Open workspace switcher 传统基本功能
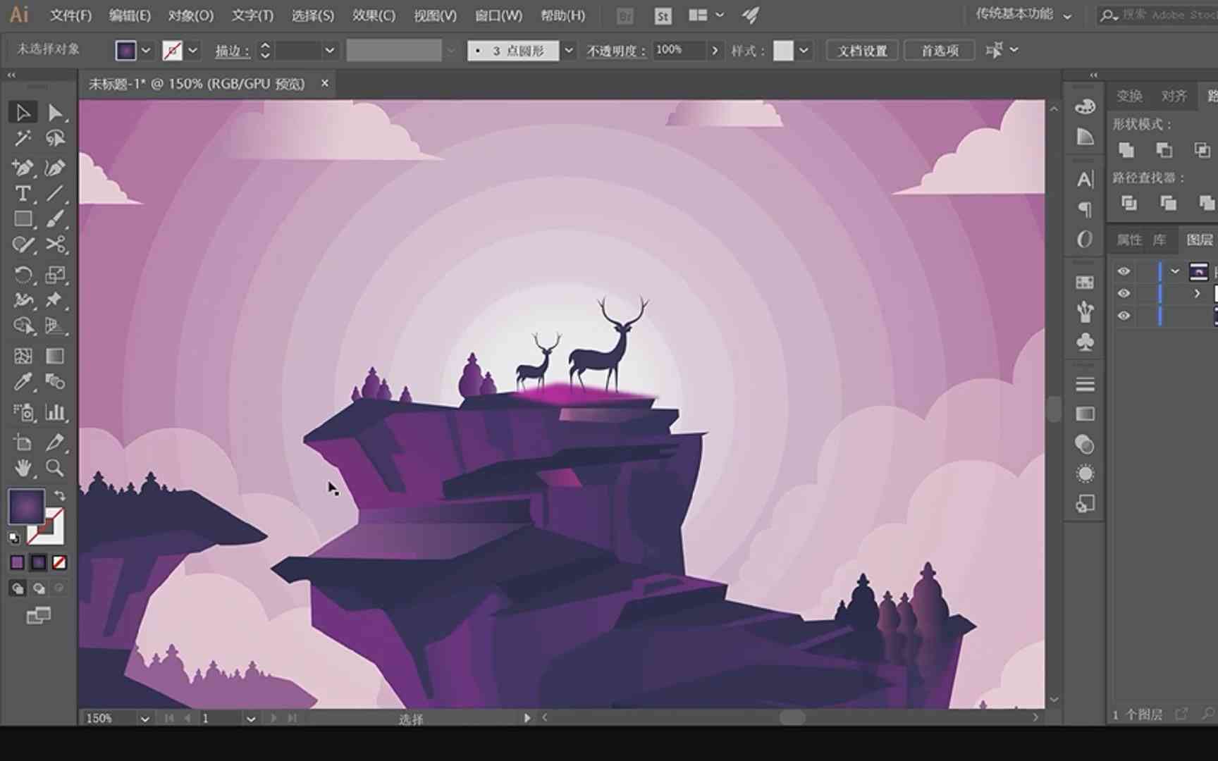The image size is (1218, 761). click(x=1023, y=15)
